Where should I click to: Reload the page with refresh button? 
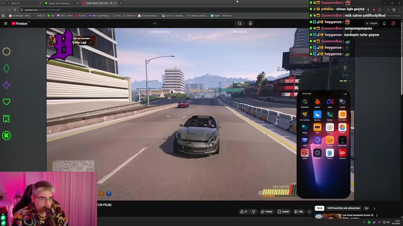15,10
